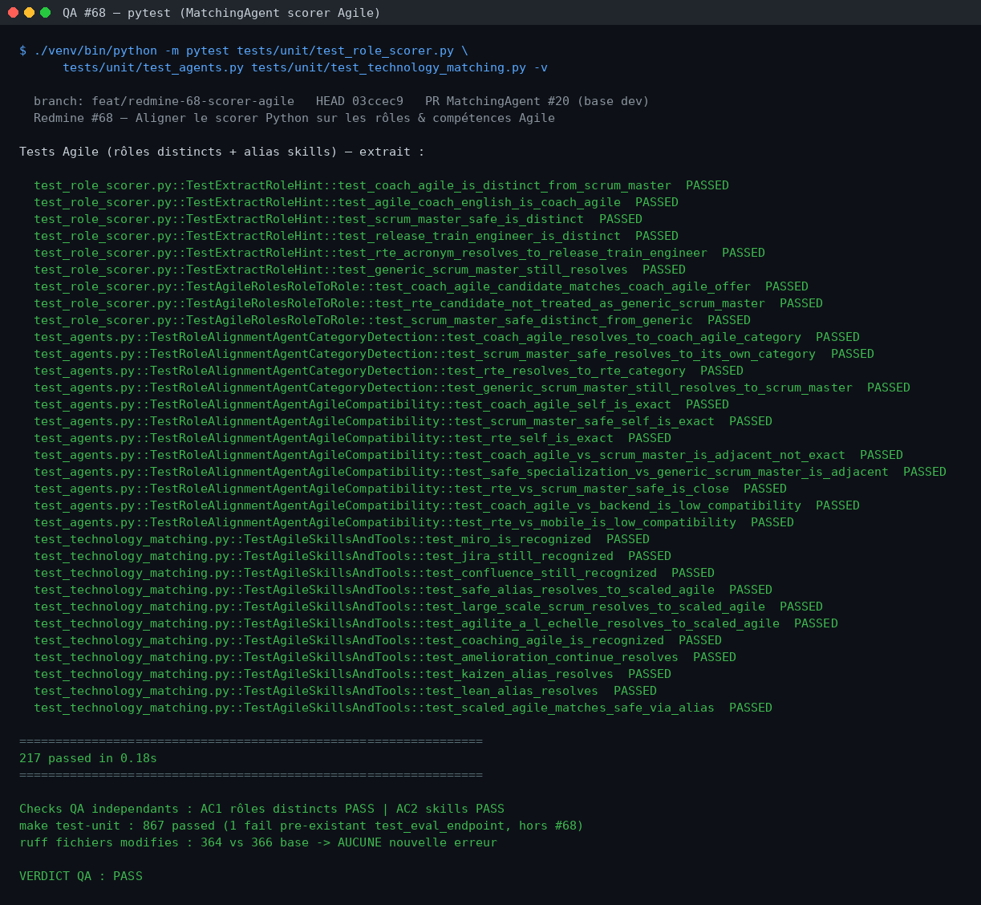Select test_scrum_master_safe_resolves_to_its_own_category line
This screenshot has height=905, width=981.
coord(454,354)
